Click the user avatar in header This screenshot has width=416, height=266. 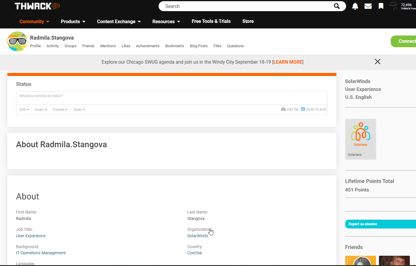tap(393, 6)
